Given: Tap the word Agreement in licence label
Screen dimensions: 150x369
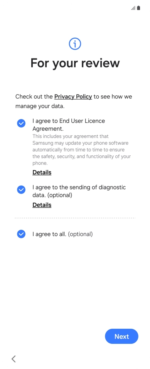Looking at the screenshot, I should (48, 129).
